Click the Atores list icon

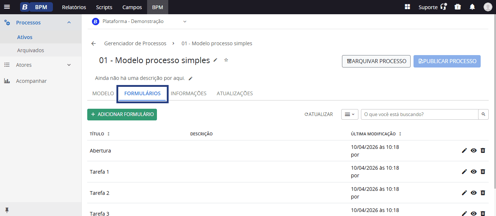pyautogui.click(x=7, y=65)
